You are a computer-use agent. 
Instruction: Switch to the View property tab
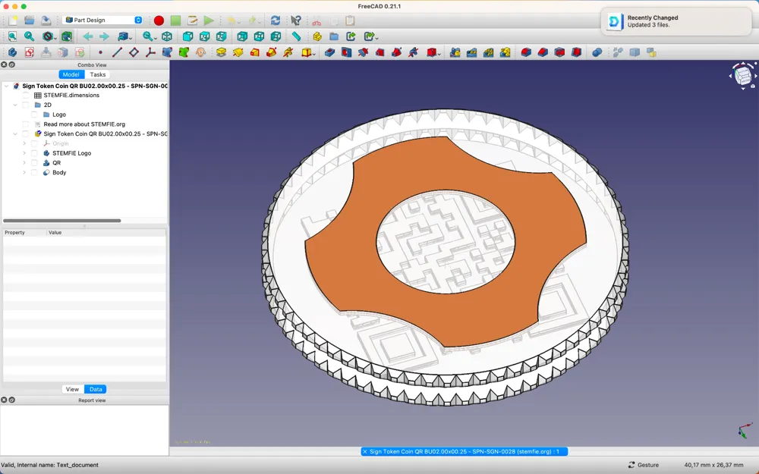point(72,389)
